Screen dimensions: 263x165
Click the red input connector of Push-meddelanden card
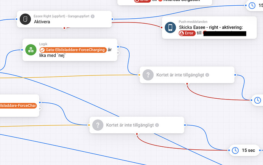(162, 27)
